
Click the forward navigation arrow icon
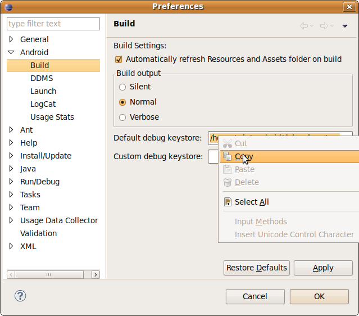324,26
